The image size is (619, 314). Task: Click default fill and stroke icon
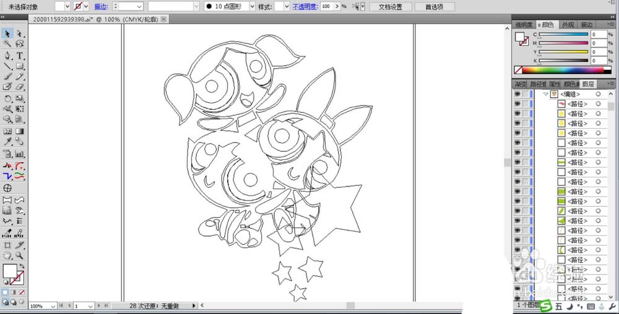(6, 282)
